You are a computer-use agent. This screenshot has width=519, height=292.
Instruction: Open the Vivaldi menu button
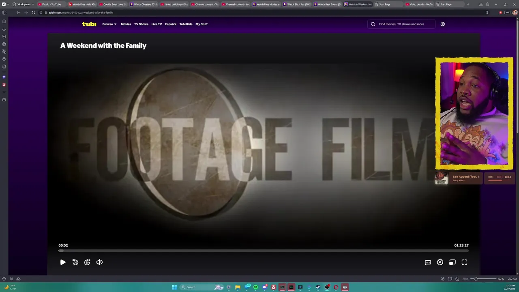(x=4, y=4)
